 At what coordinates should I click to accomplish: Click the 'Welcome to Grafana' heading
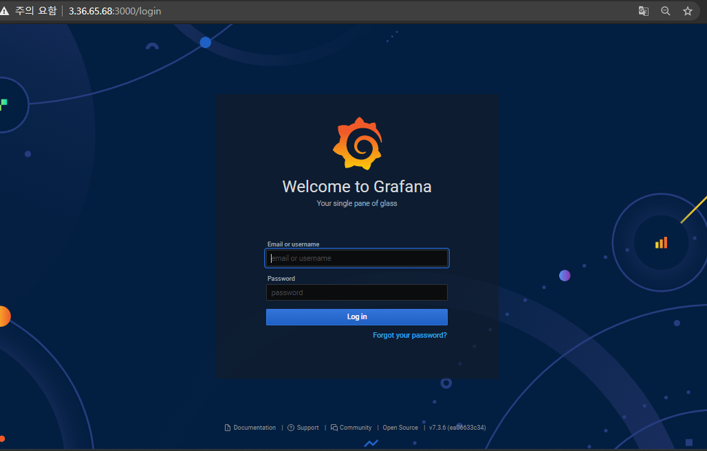coord(357,187)
